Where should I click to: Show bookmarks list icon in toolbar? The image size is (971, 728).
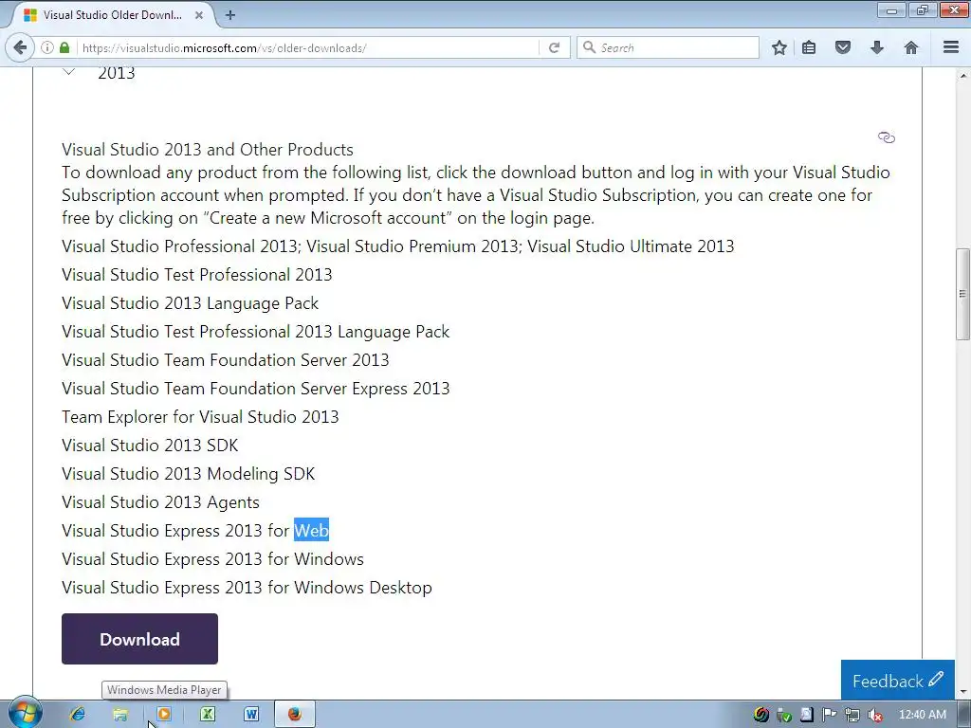[809, 47]
